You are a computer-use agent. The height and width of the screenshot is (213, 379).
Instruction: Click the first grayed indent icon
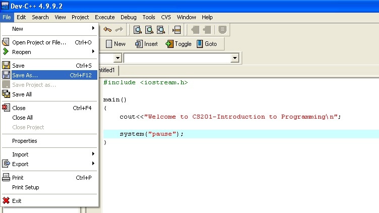pyautogui.click(x=195, y=30)
